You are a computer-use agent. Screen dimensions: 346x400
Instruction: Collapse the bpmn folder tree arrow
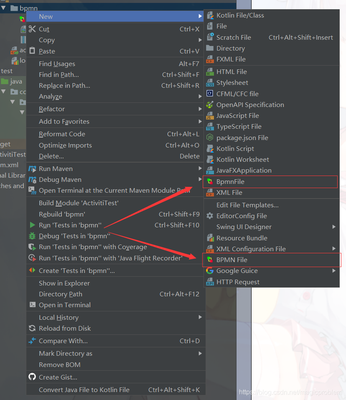tap(3, 8)
